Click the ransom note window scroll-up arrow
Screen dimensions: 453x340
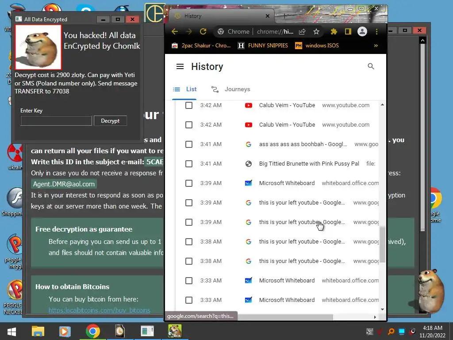[422, 40]
